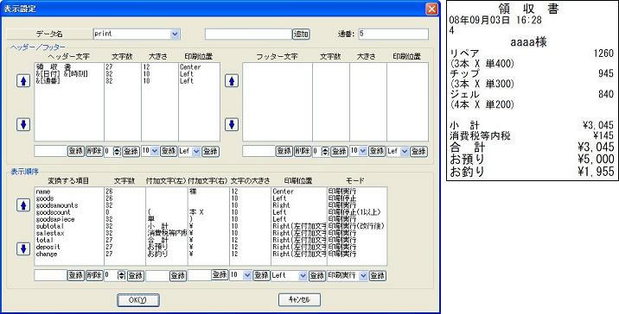The image size is (619, 314).
Task: Click 登録 next to header 文字数 spinner
Action: [x=131, y=151]
